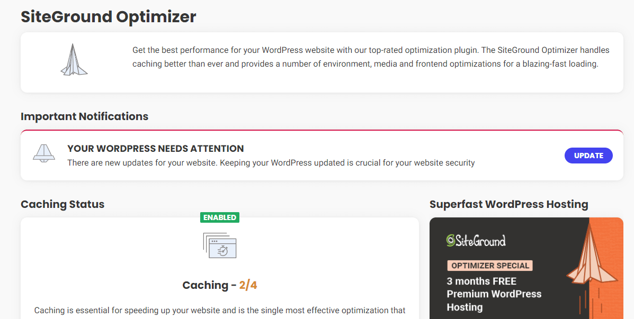634x319 pixels.
Task: Toggle the green ENABLED caching badge
Action: [x=220, y=217]
